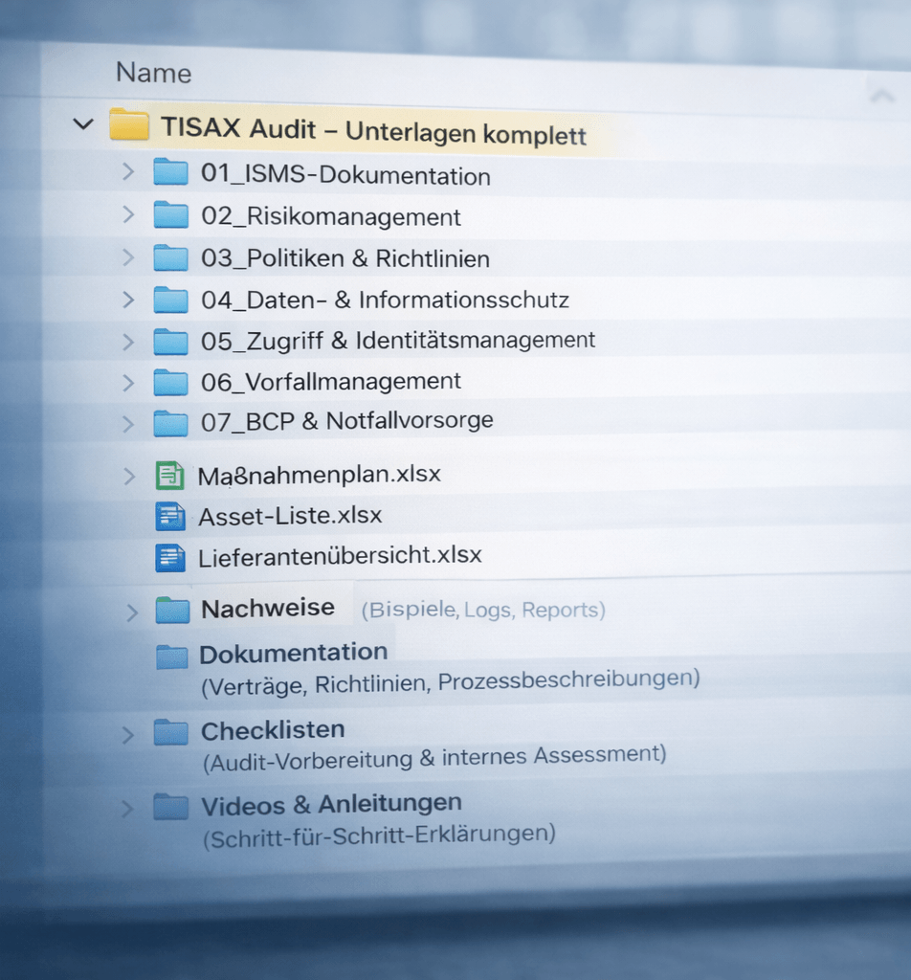Select the '03_Politiken & Richtlinien' name
Image resolution: width=911 pixels, height=980 pixels.
point(344,258)
